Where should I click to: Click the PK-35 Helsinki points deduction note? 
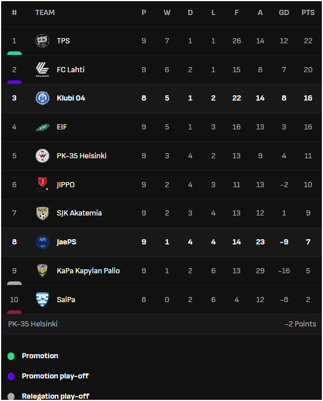click(x=162, y=324)
